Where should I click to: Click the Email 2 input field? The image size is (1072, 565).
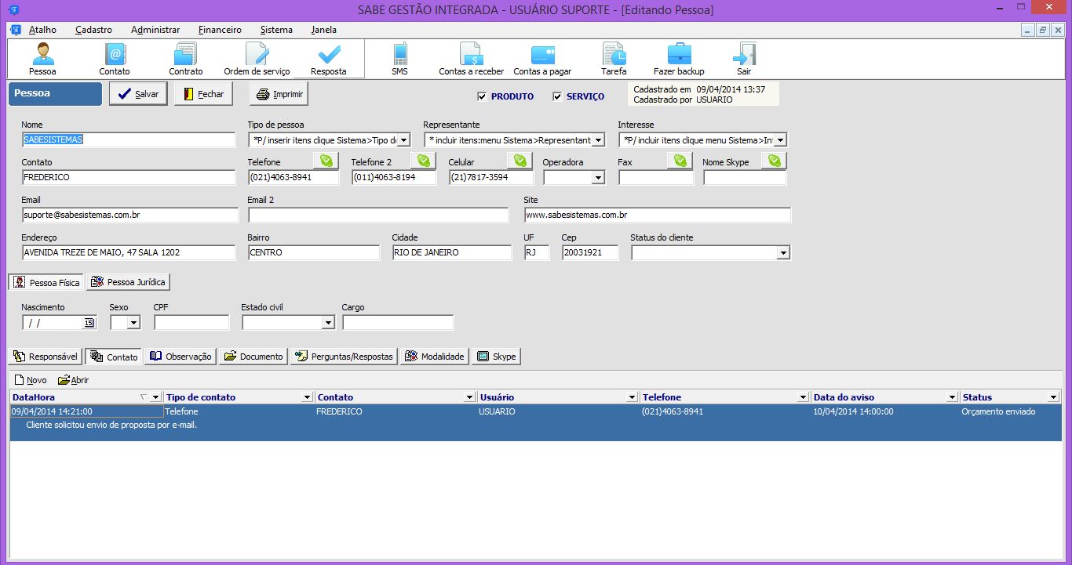pos(378,215)
